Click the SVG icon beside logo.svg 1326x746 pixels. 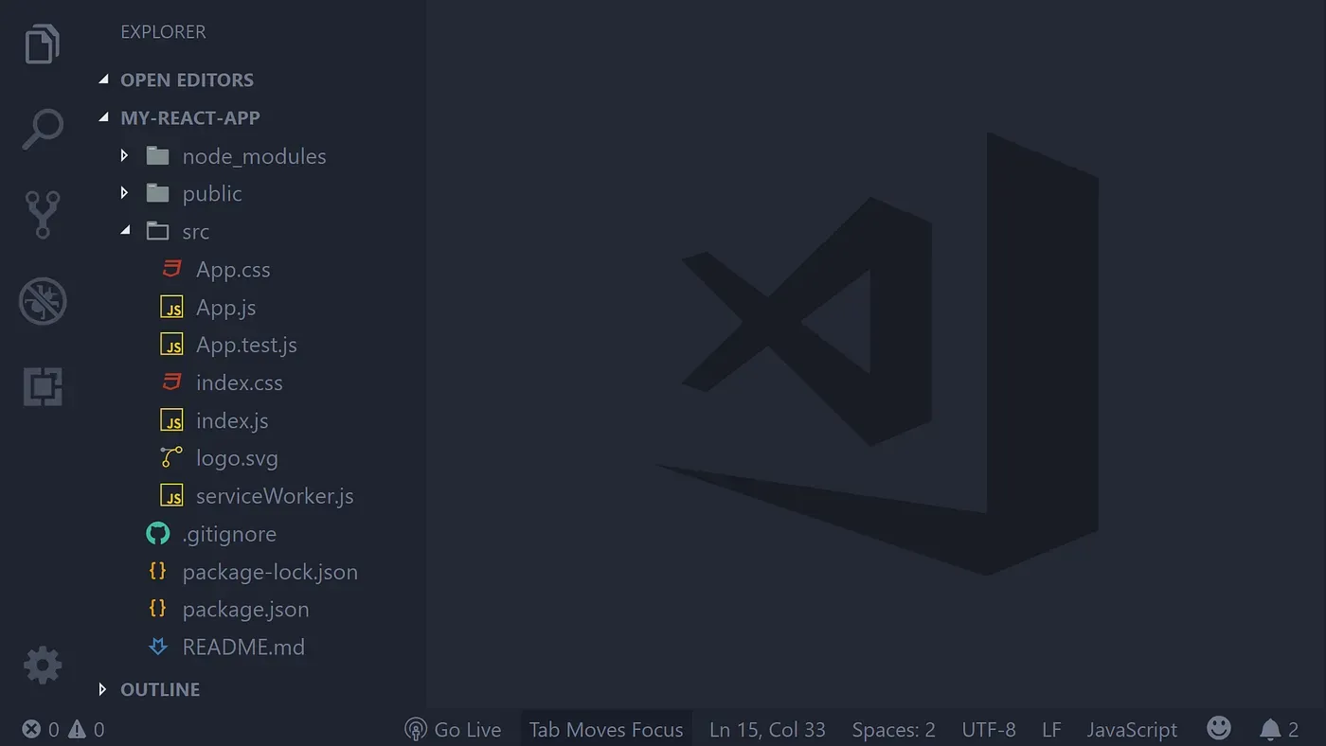point(171,458)
